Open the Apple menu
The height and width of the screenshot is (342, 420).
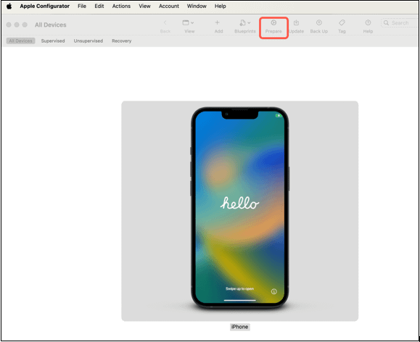9,6
